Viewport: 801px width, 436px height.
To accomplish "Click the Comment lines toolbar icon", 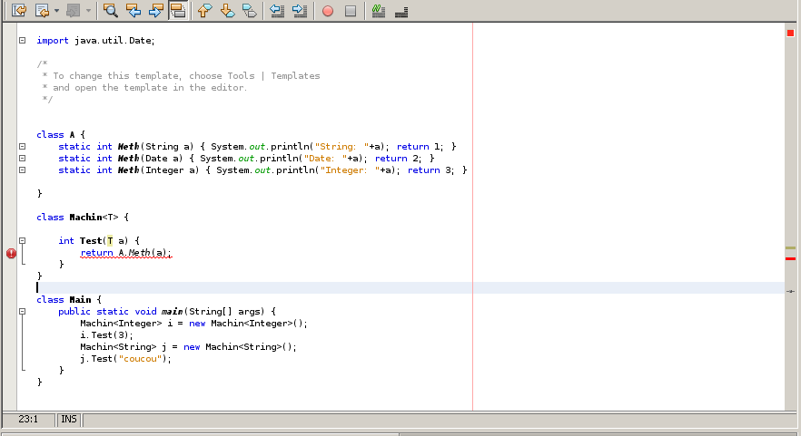I will 379,11.
